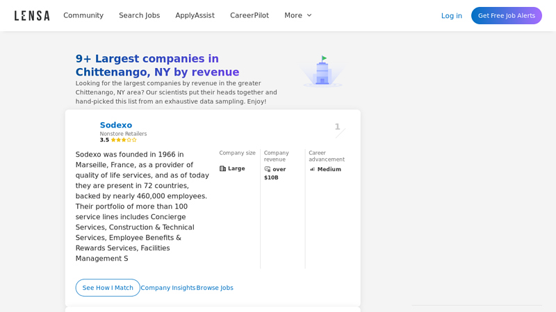Click the LENSA logo
Screen dimensions: 556x312
point(32,15)
